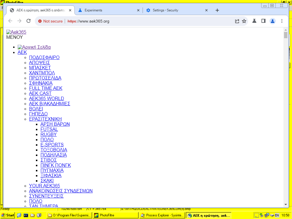Click the ΤΟΞΟΒΟΛΙΑ link

coord(54,150)
